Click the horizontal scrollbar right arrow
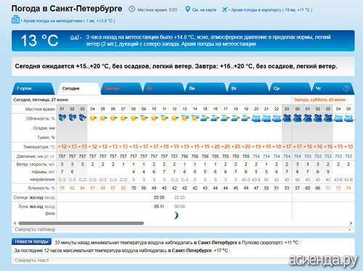The image size is (363, 271). click(x=351, y=223)
